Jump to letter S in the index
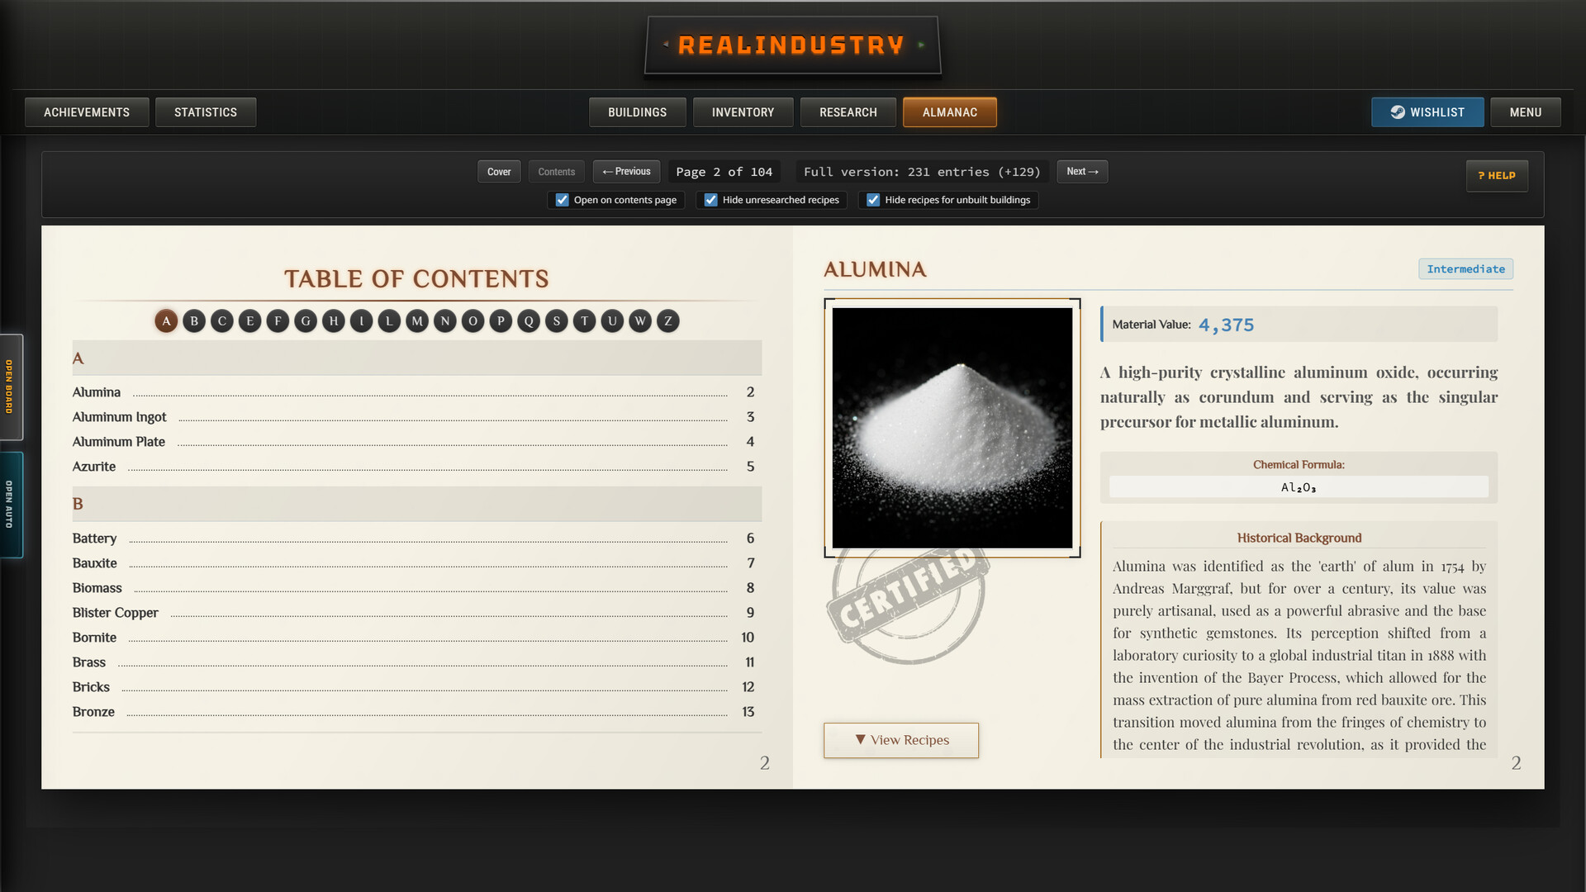 pyautogui.click(x=557, y=321)
